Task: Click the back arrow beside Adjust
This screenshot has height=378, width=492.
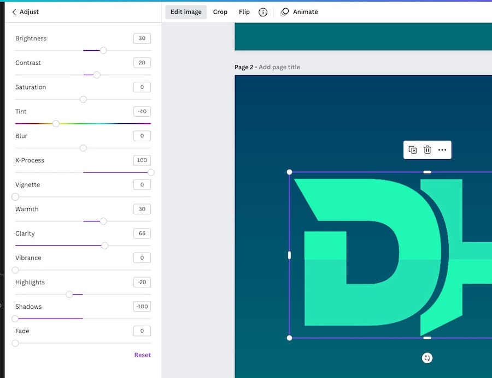Action: tap(14, 12)
